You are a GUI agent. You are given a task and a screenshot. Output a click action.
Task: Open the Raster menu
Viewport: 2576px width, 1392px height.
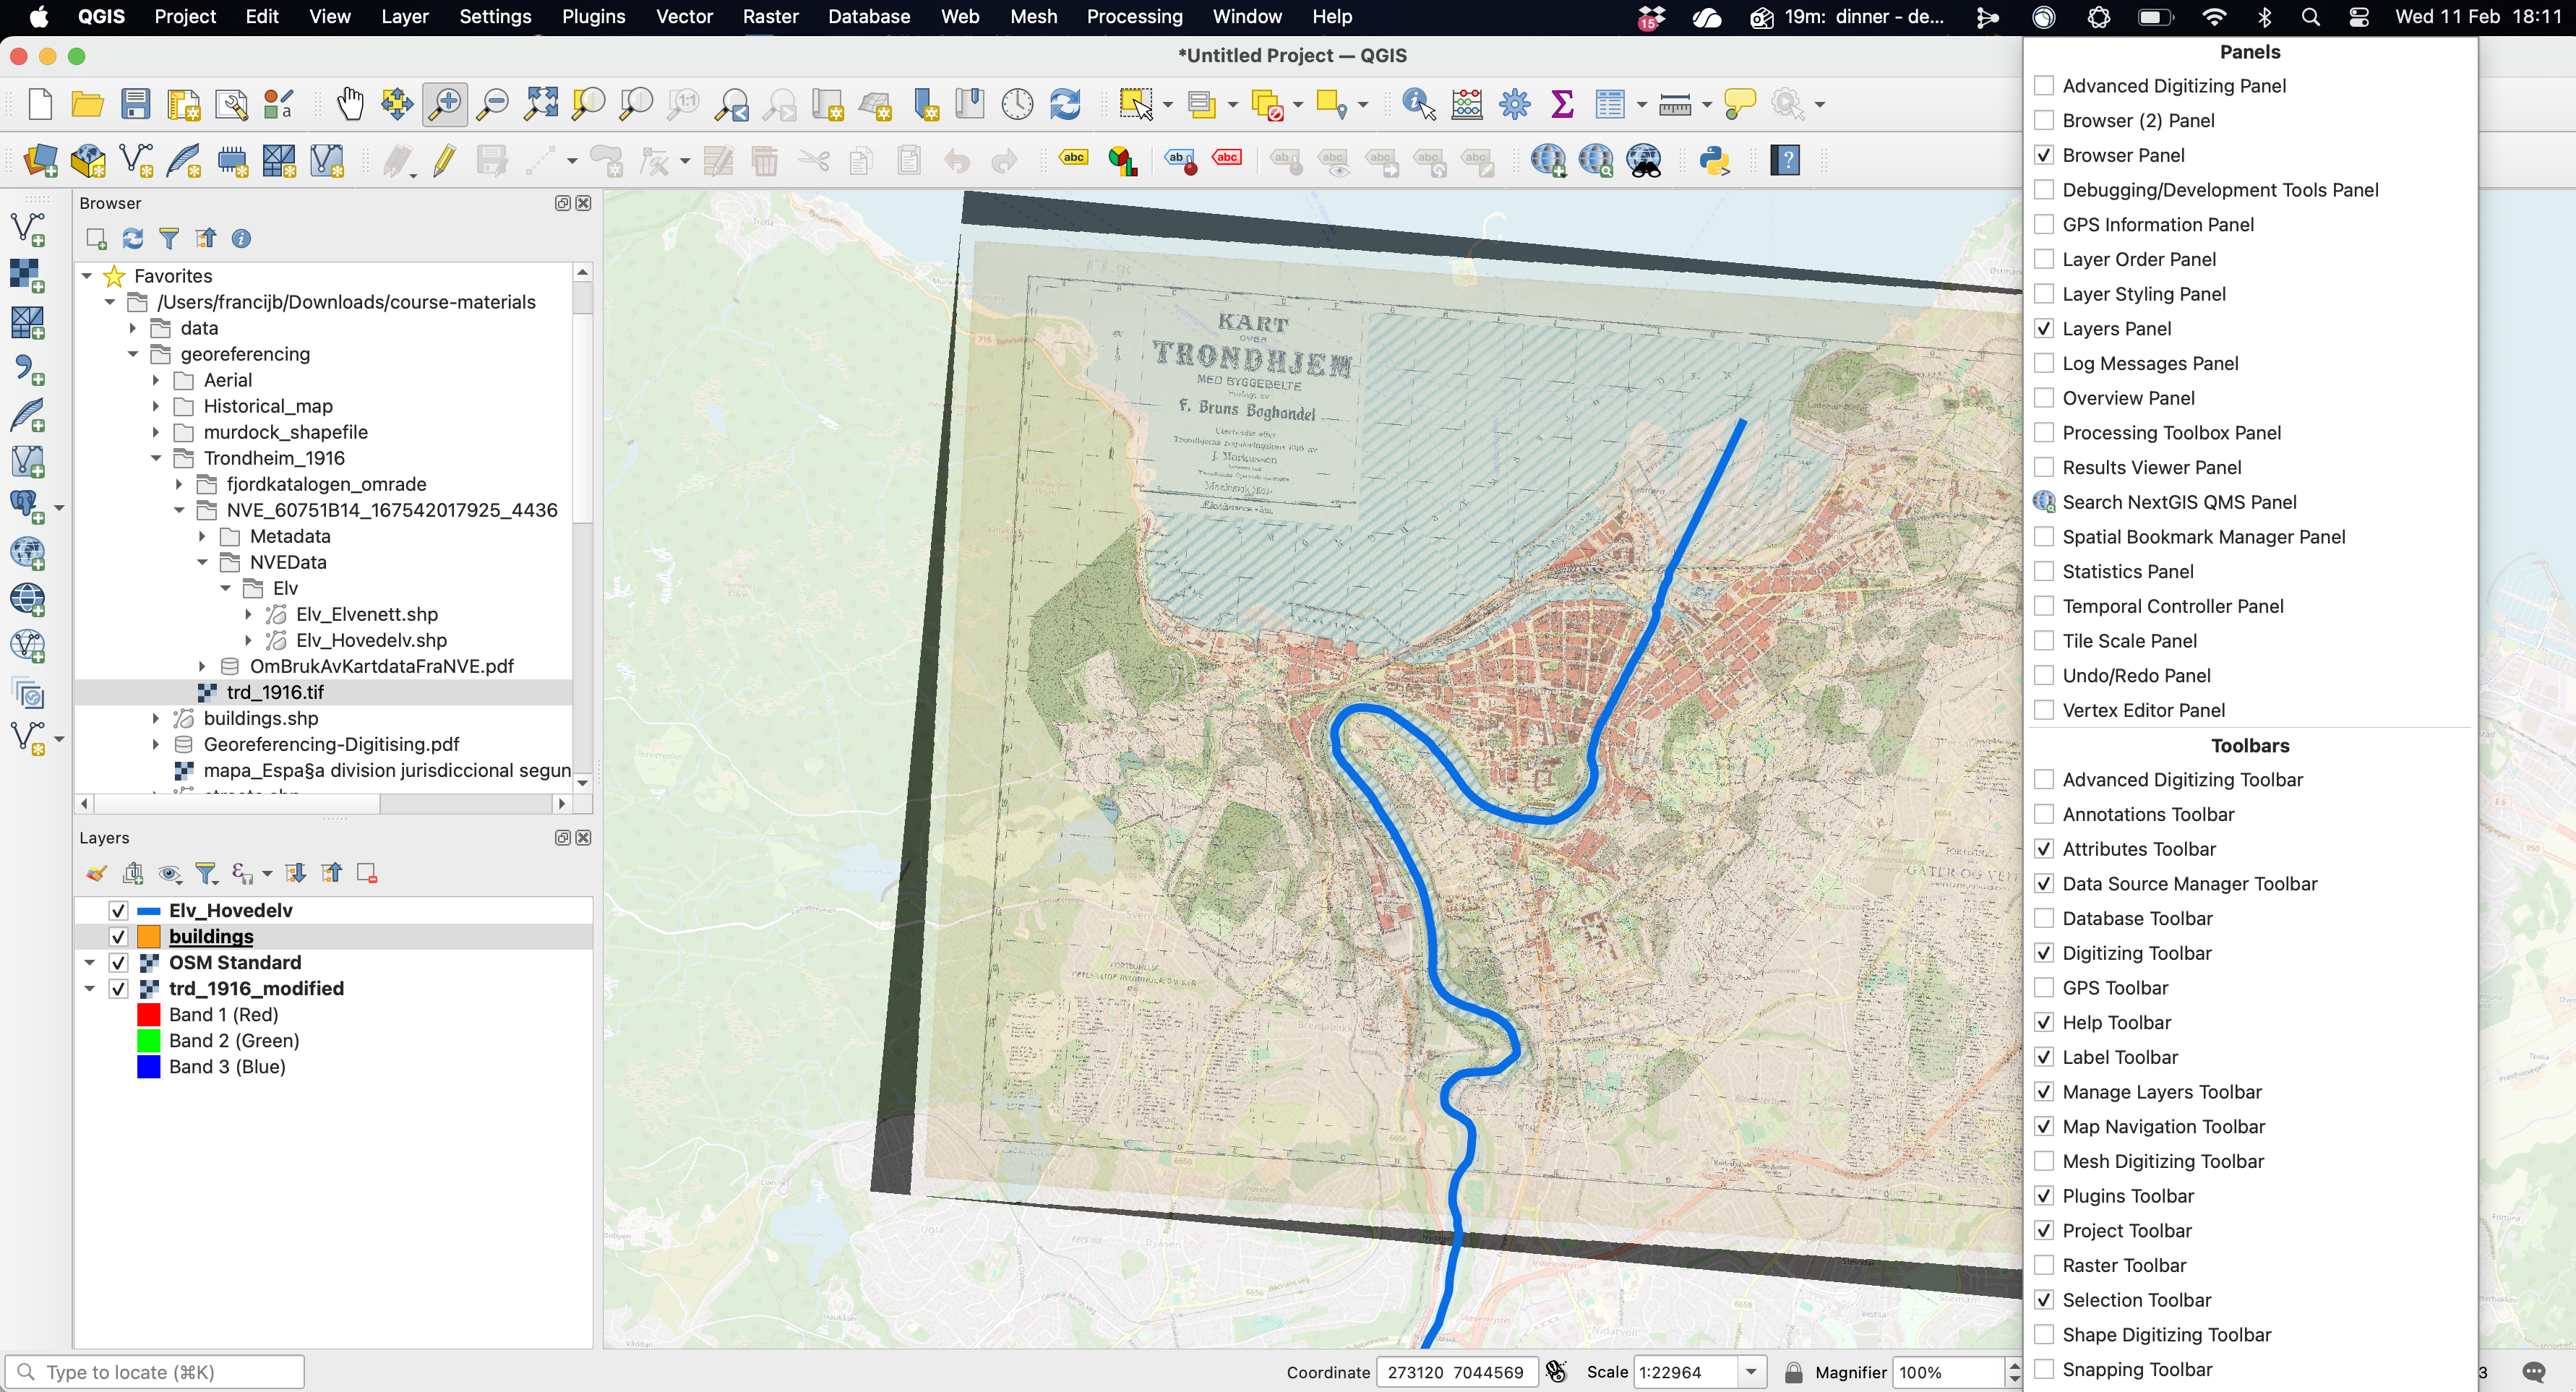click(x=769, y=17)
